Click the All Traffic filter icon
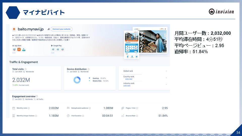The width and height of the screenshot is (242, 136). coord(35,99)
